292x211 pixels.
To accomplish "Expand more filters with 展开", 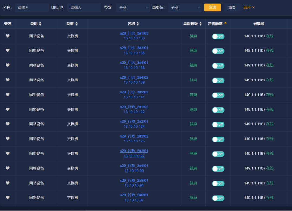I will tap(249, 8).
